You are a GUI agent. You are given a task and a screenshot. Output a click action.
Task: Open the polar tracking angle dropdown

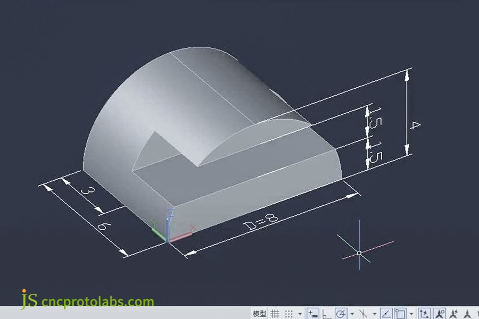352,311
